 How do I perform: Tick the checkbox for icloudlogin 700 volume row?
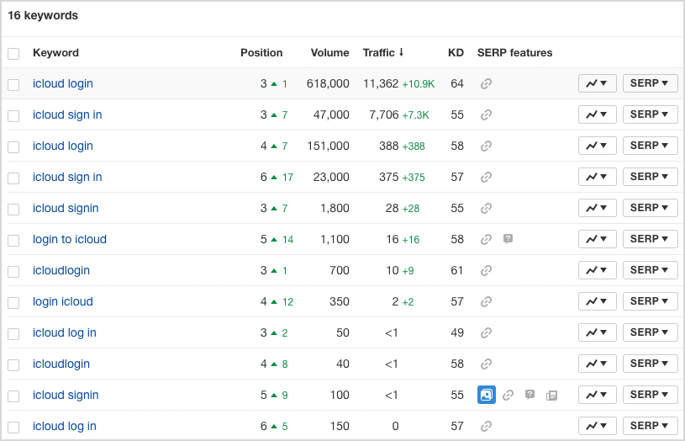point(13,271)
